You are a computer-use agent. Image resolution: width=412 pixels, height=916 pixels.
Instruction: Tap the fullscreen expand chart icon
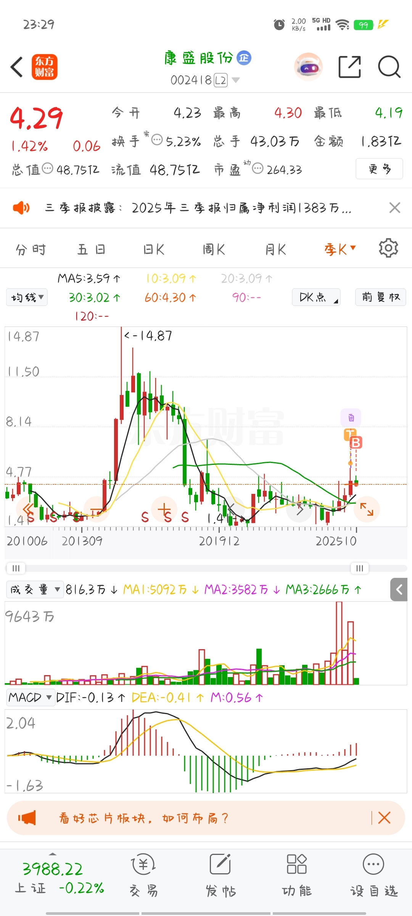pyautogui.click(x=367, y=509)
